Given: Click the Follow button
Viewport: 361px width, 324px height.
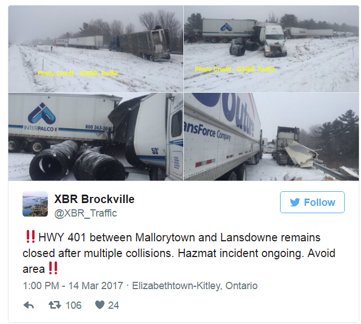Looking at the screenshot, I should tap(312, 202).
